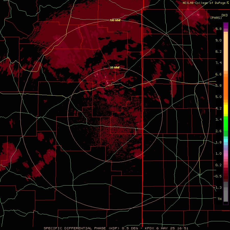The width and height of the screenshot is (230, 230).
Task: Click the 2.6 value on the color scale
Action: coord(218,131)
